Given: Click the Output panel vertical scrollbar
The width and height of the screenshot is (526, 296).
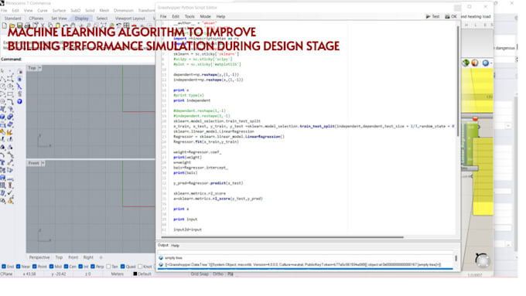Looking at the screenshot, I should point(456,258).
